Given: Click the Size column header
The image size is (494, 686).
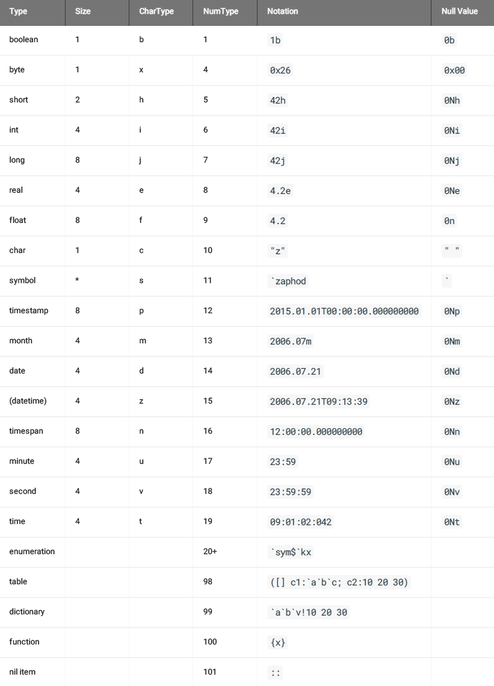Looking at the screenshot, I should (x=83, y=11).
